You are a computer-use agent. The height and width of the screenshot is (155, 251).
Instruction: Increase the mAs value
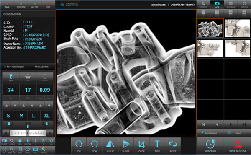(41, 106)
